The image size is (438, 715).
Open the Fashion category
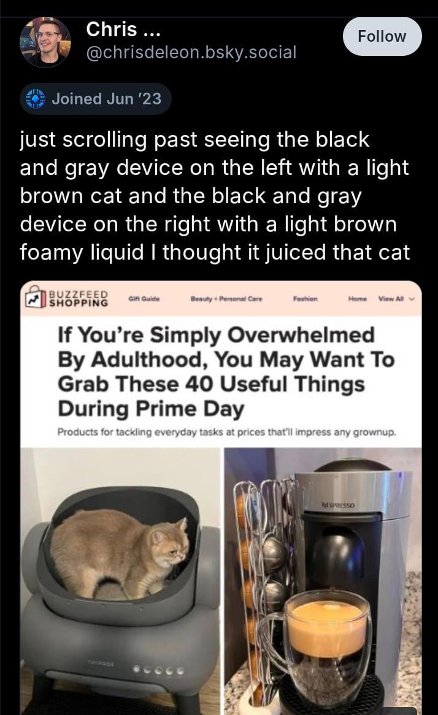(x=305, y=299)
